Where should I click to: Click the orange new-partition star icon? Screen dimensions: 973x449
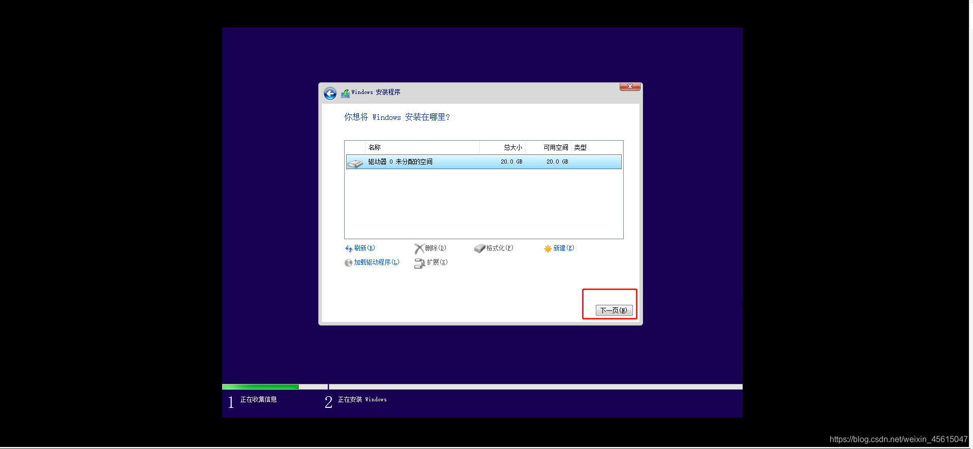548,249
